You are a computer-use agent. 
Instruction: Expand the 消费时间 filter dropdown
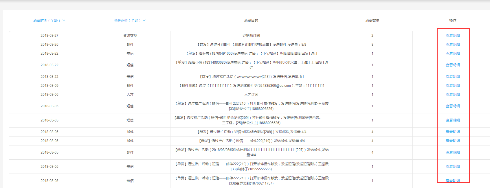coord(47,21)
